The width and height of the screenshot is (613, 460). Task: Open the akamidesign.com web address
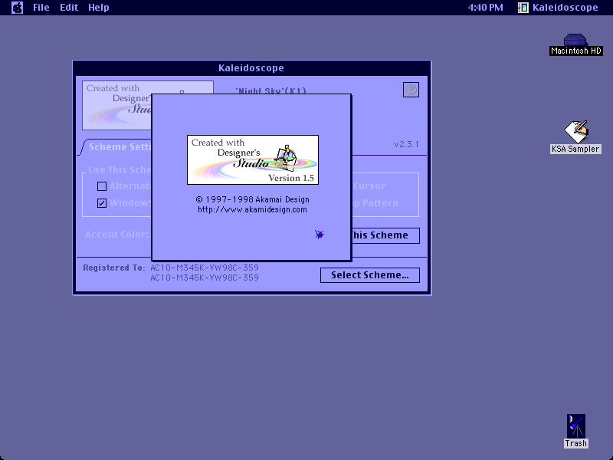tap(252, 209)
